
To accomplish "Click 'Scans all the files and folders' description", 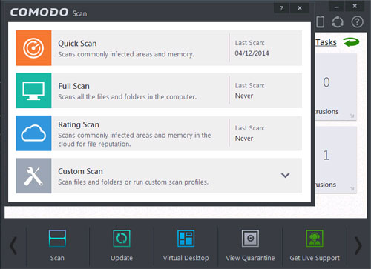I will coord(128,96).
